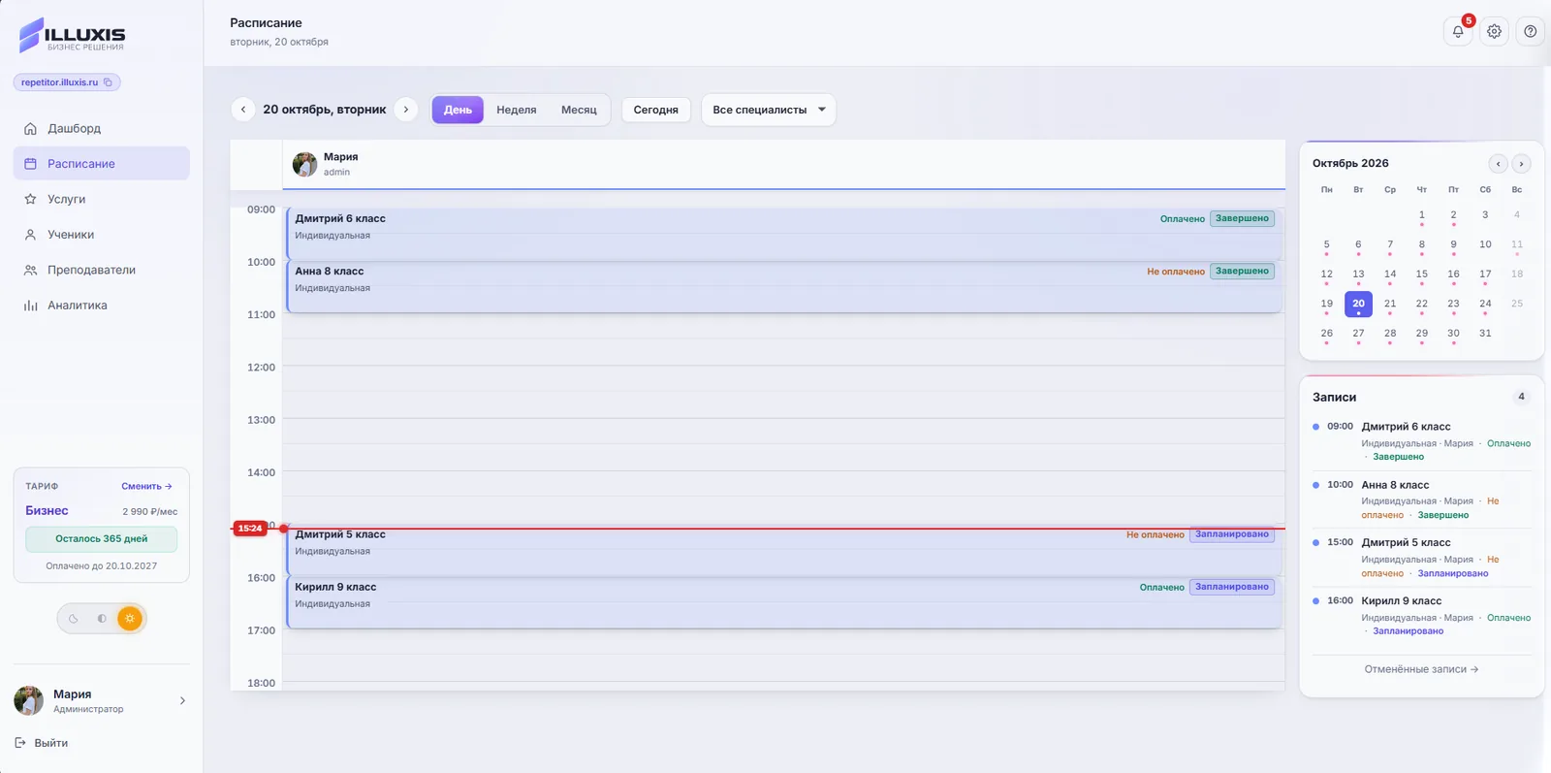Switch to День view tab
The height and width of the screenshot is (773, 1551).
458,110
